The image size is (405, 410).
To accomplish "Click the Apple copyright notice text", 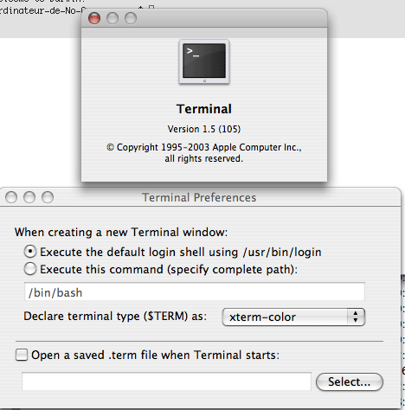I will (204, 153).
